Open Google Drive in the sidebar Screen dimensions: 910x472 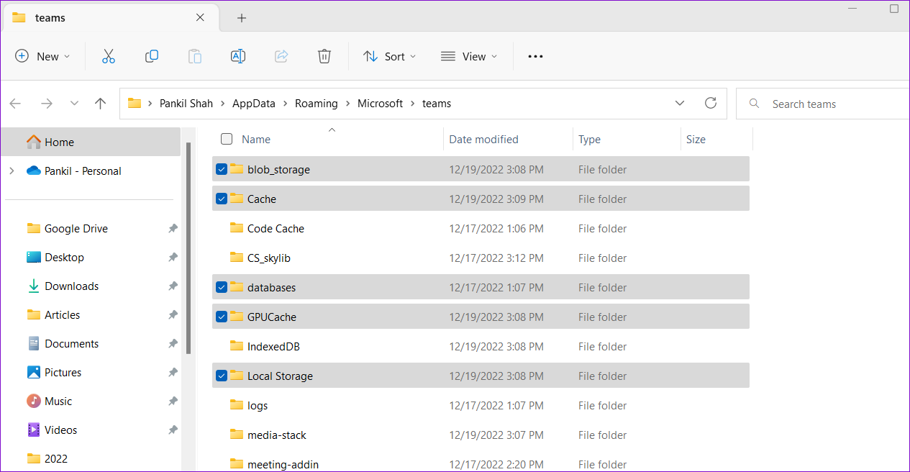76,228
